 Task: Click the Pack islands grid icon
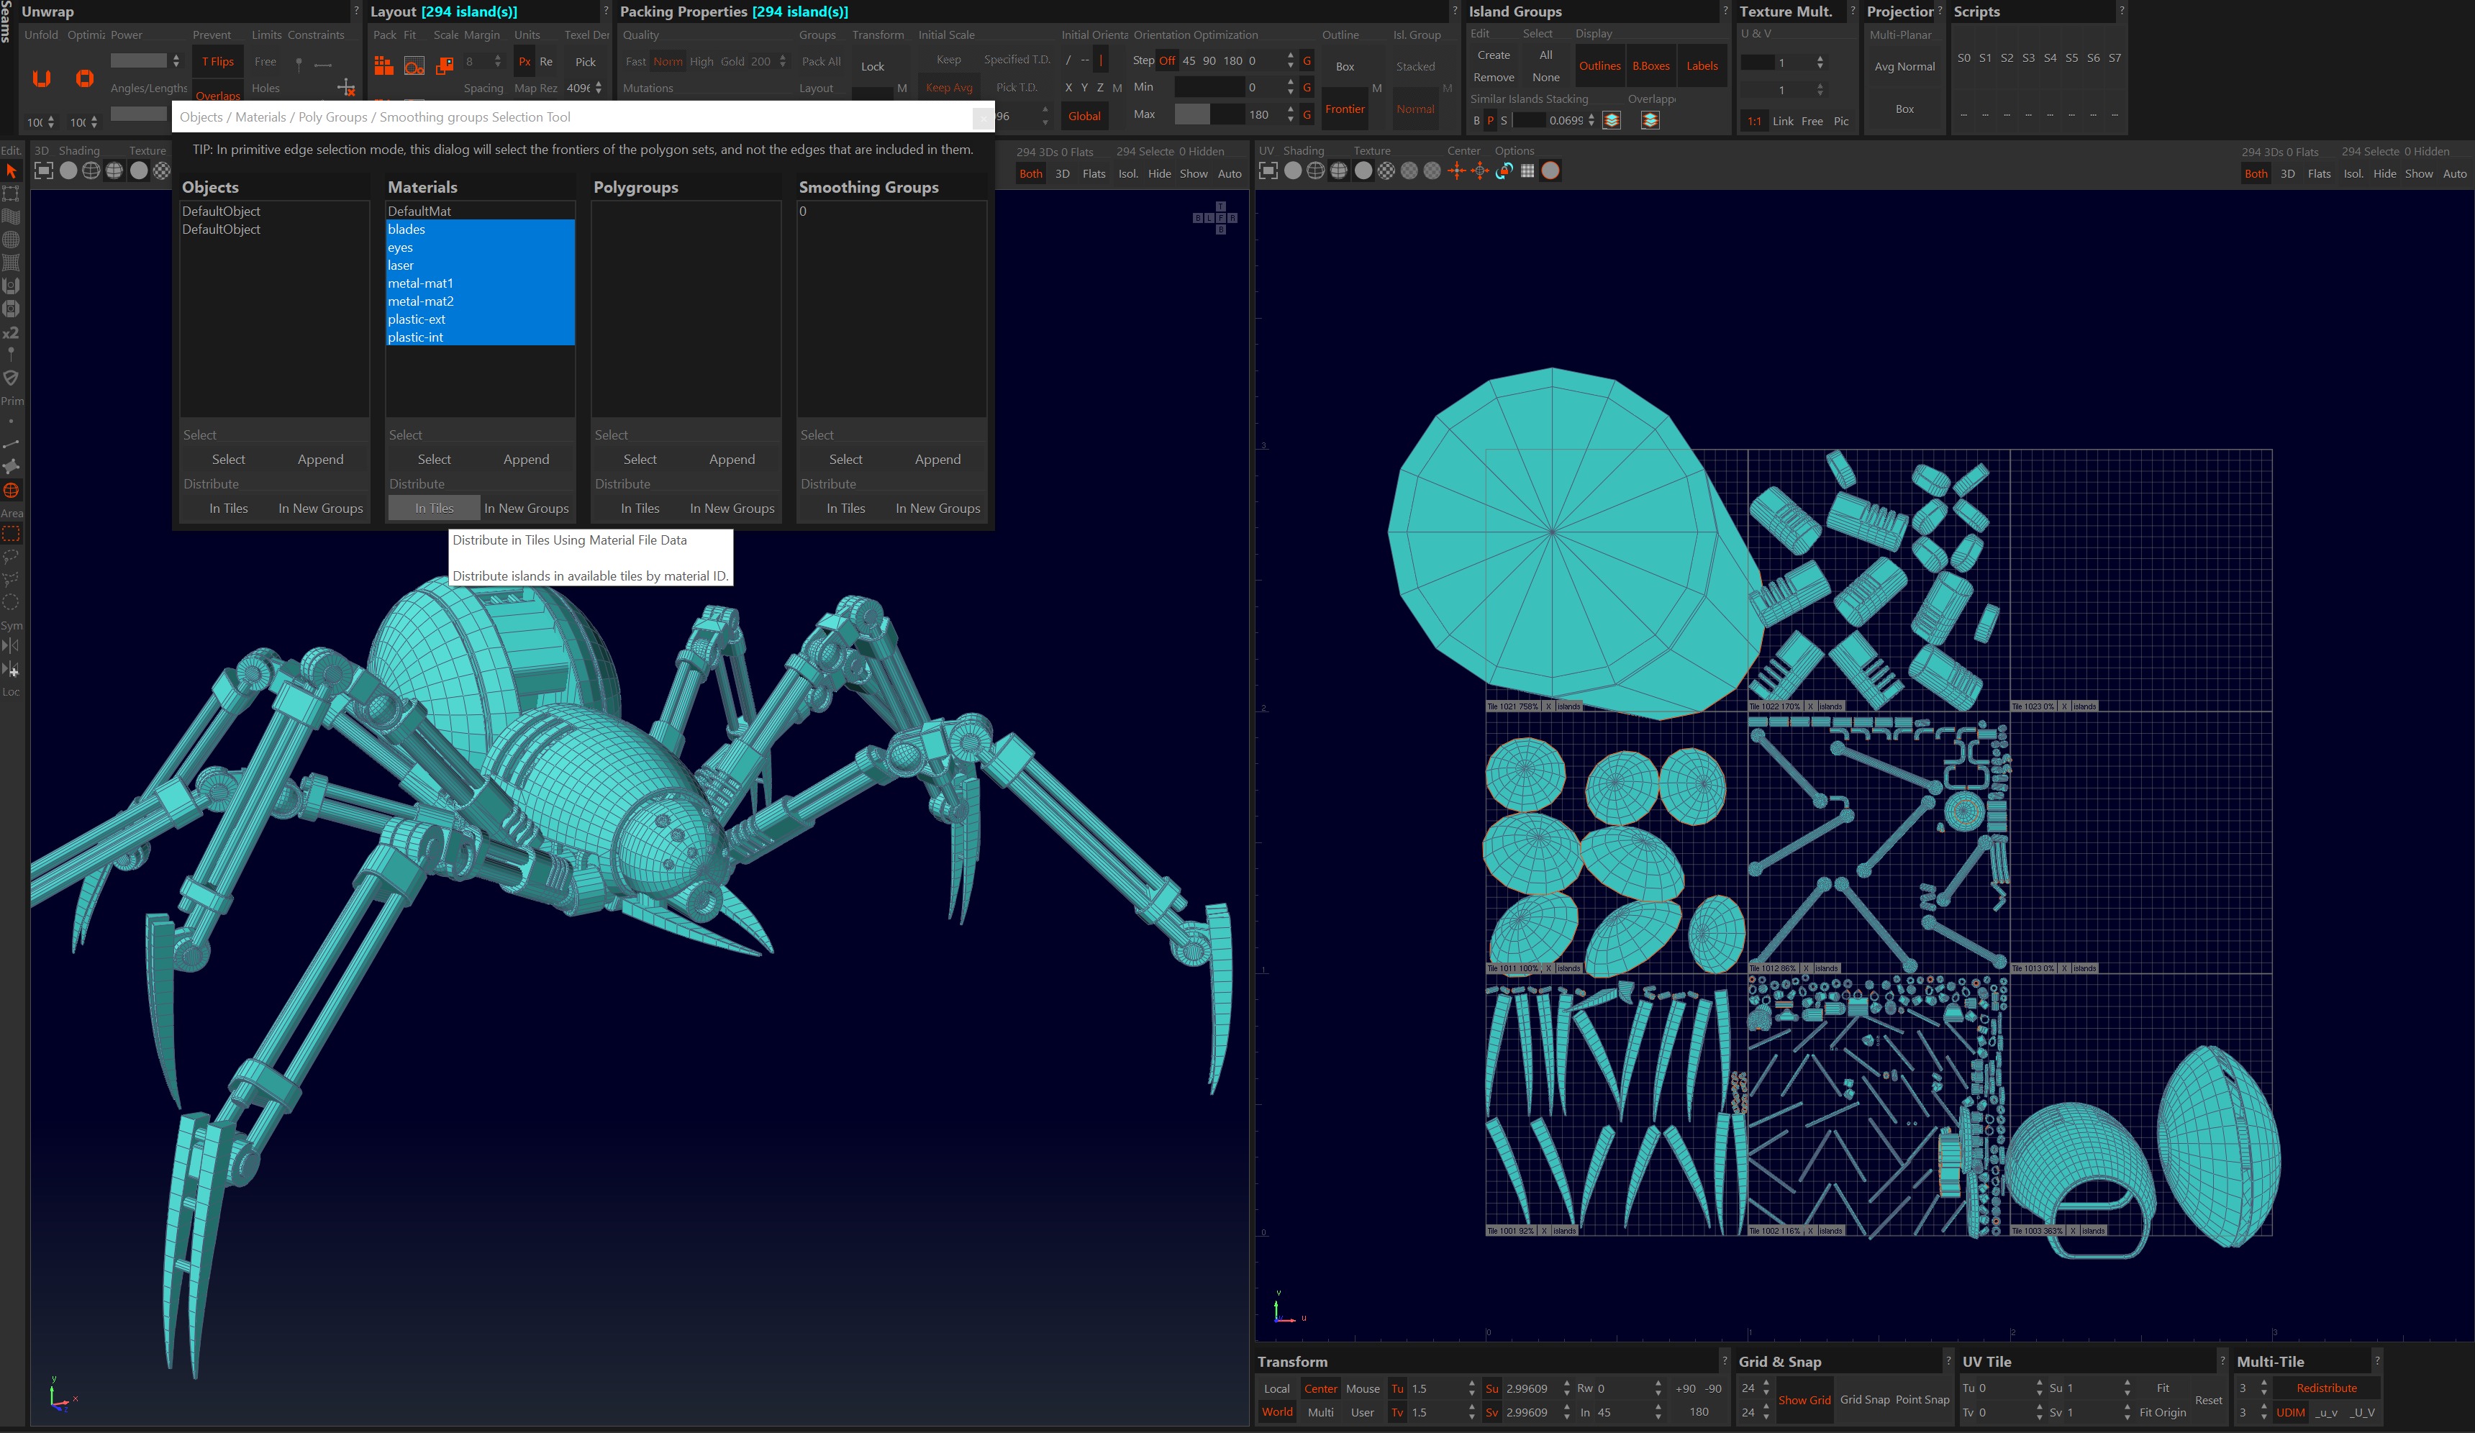(x=383, y=65)
